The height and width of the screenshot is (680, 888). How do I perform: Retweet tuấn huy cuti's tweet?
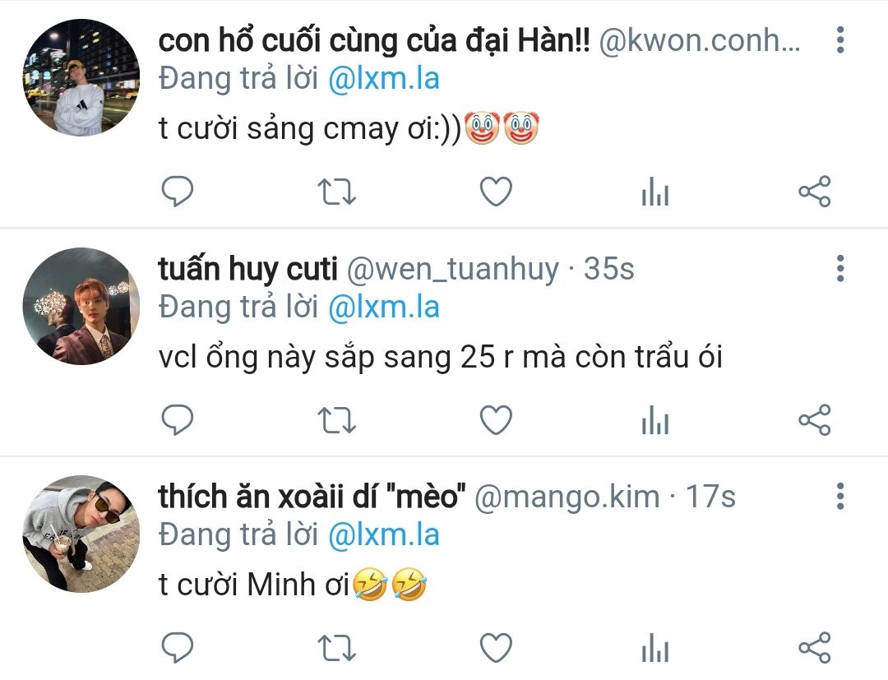pos(336,420)
